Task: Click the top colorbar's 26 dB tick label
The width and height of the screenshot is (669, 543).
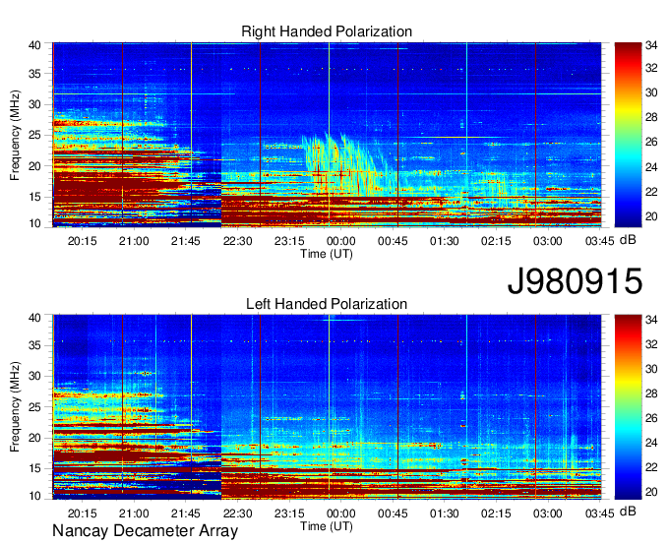Action: click(x=651, y=142)
